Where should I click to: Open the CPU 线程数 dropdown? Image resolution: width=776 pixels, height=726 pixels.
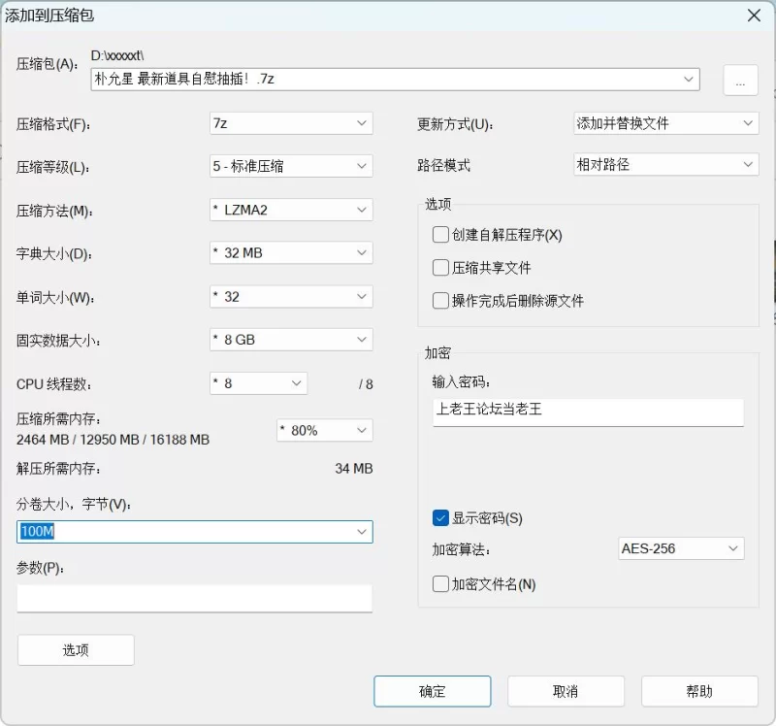pos(258,383)
